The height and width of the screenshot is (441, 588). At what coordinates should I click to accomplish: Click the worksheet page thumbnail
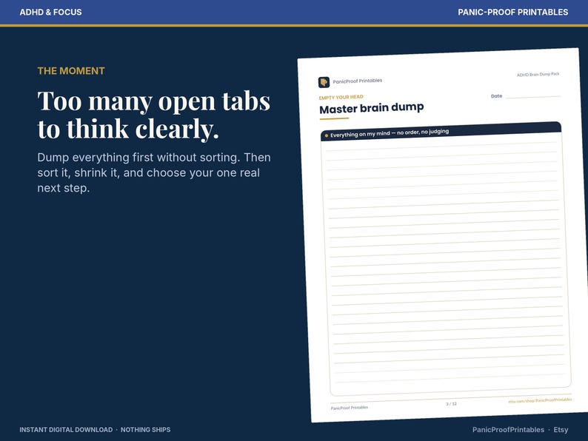(x=441, y=235)
